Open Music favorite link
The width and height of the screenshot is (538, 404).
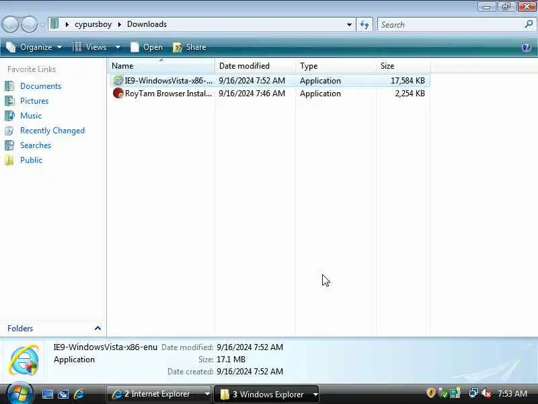(x=31, y=115)
